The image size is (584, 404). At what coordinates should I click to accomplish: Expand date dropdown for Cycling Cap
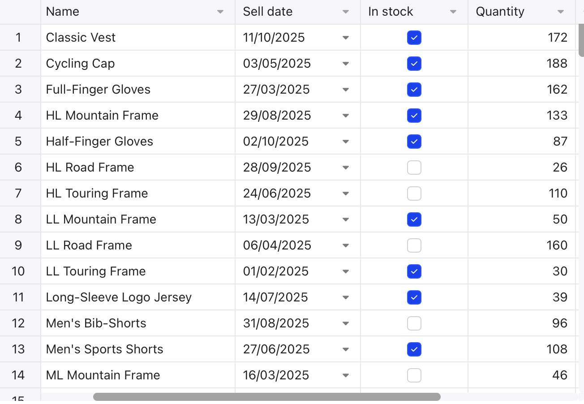point(346,64)
